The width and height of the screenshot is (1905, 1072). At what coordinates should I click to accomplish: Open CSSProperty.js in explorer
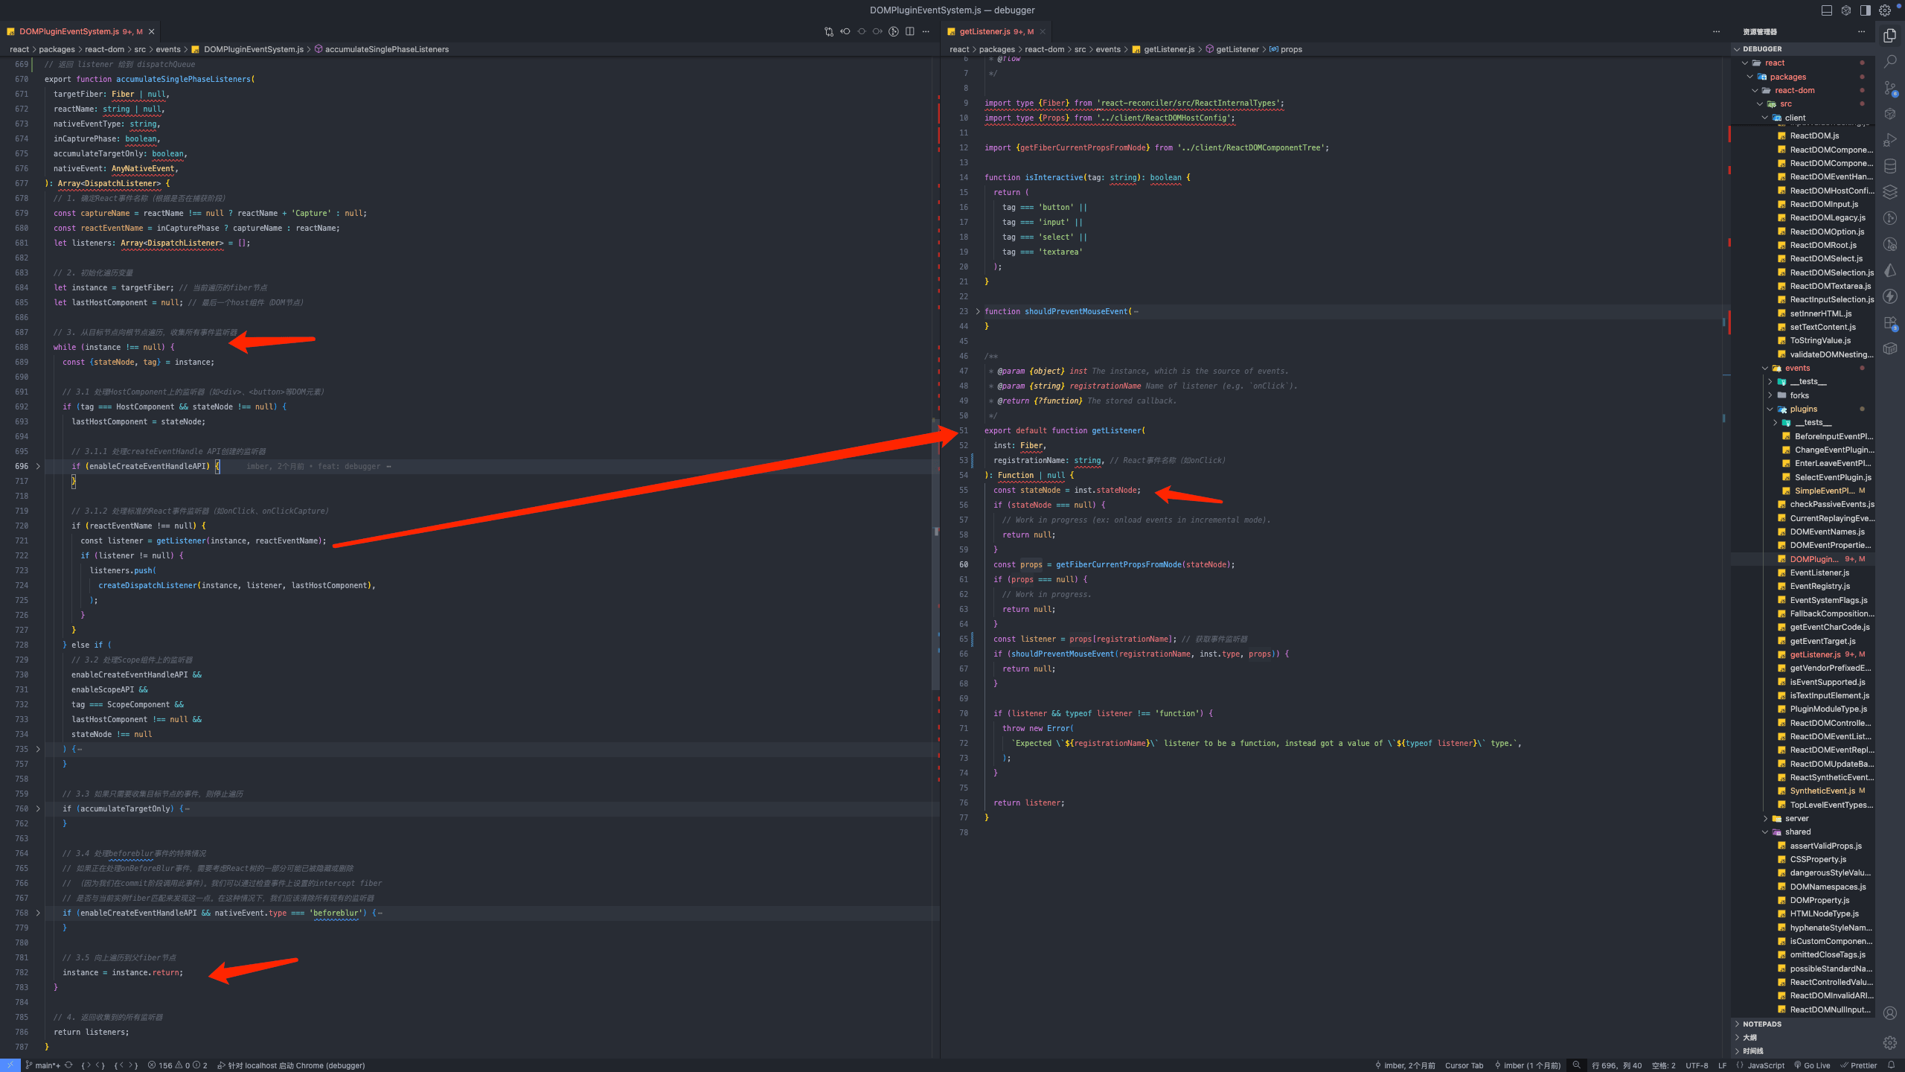pyautogui.click(x=1818, y=859)
